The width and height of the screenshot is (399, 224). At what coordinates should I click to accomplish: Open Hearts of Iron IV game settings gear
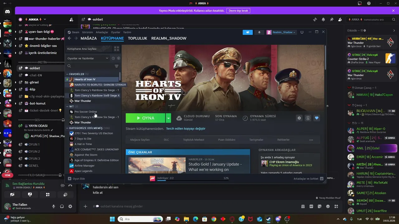[x=299, y=118]
